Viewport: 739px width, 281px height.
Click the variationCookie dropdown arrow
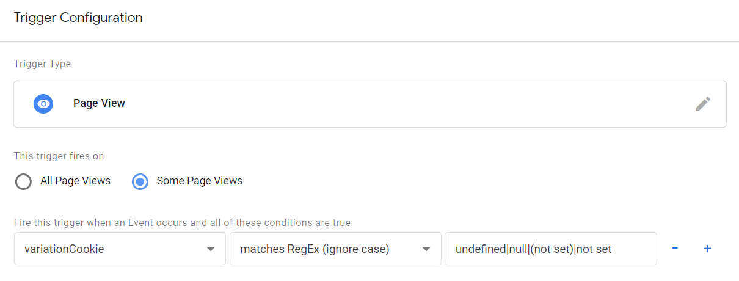tap(211, 249)
